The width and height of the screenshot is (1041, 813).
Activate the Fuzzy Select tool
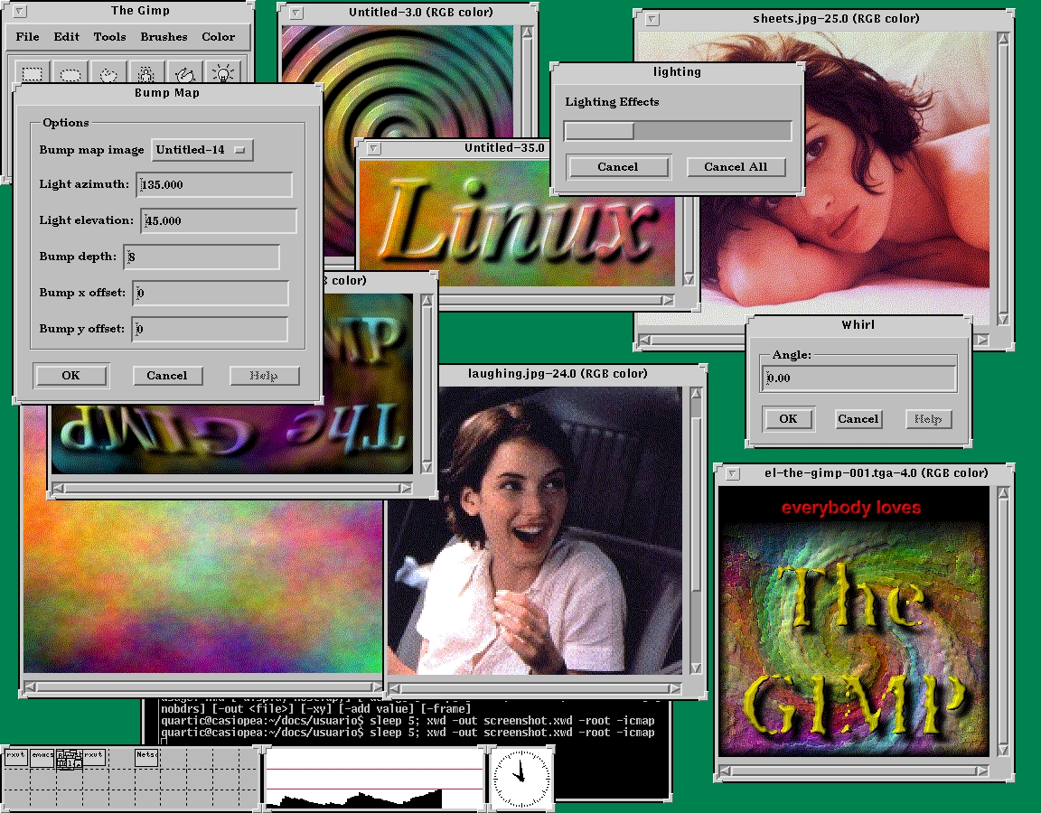click(x=145, y=71)
